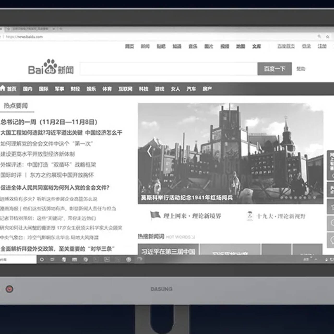This screenshot has width=334, height=334.
Task: Click the emblem icon beside 十九大
Action: click(x=250, y=216)
